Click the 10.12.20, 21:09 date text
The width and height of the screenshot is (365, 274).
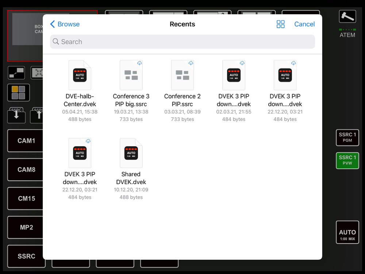(131, 190)
